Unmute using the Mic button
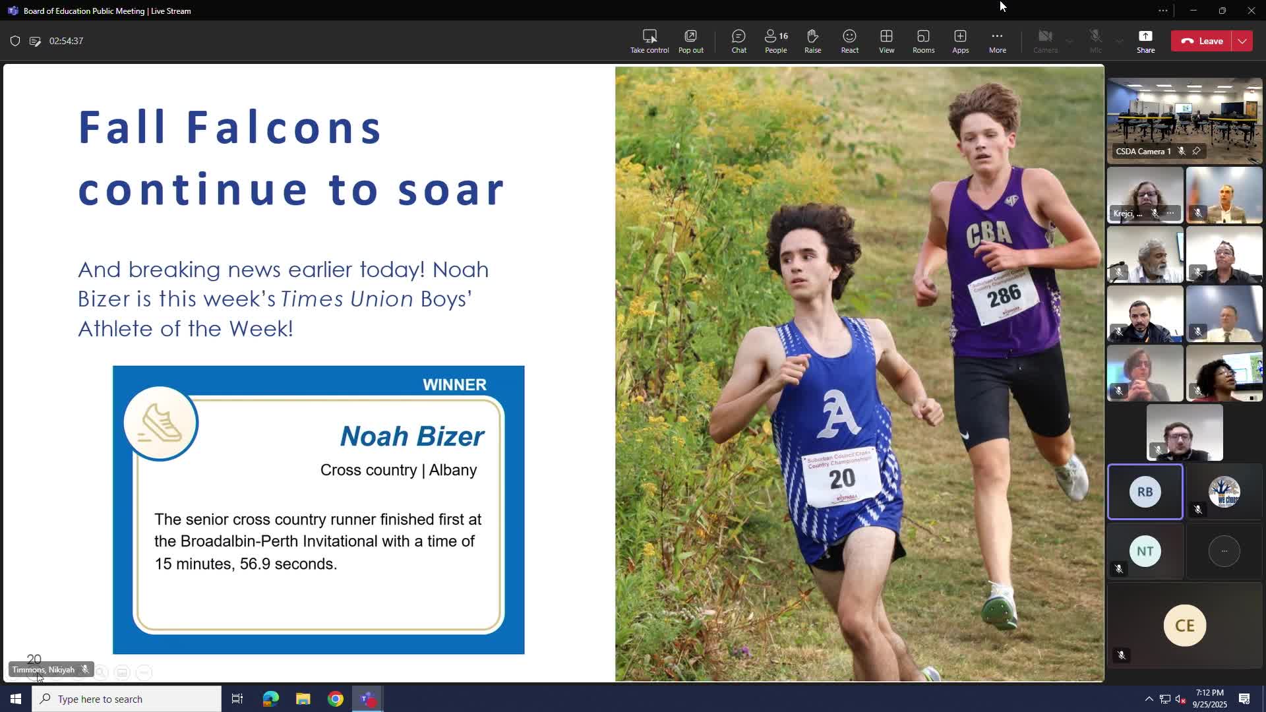This screenshot has height=712, width=1266. click(1095, 41)
